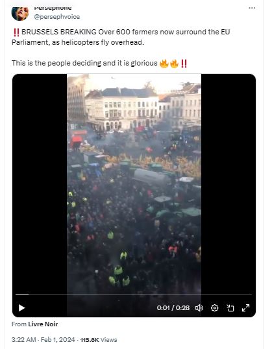Open the Persephone display name
The width and height of the screenshot is (272, 349).
click(x=53, y=8)
